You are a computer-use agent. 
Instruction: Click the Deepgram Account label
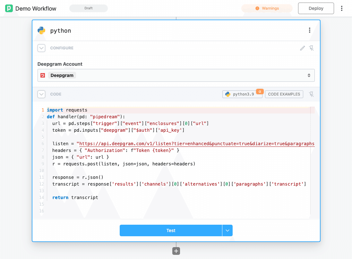pyautogui.click(x=60, y=64)
